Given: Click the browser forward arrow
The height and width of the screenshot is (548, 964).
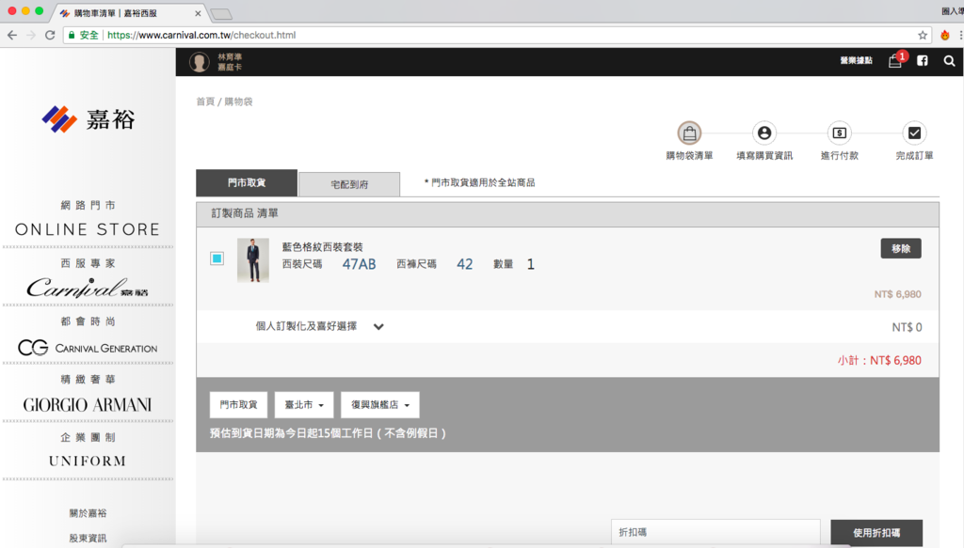Looking at the screenshot, I should pos(31,35).
